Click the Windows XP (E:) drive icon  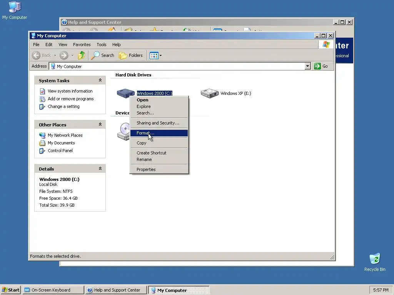[210, 93]
